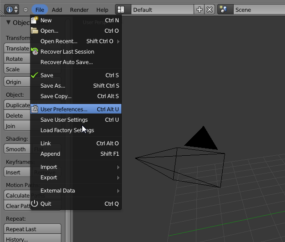Image resolution: width=285 pixels, height=242 pixels.
Task: Click the User Preferences icon
Action: (35, 109)
